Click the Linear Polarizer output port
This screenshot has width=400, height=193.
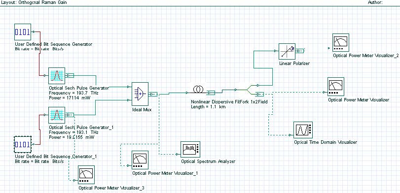(x=300, y=51)
